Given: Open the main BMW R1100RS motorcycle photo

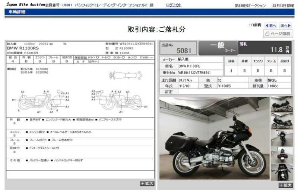Looking at the screenshot, I should click(214, 138).
